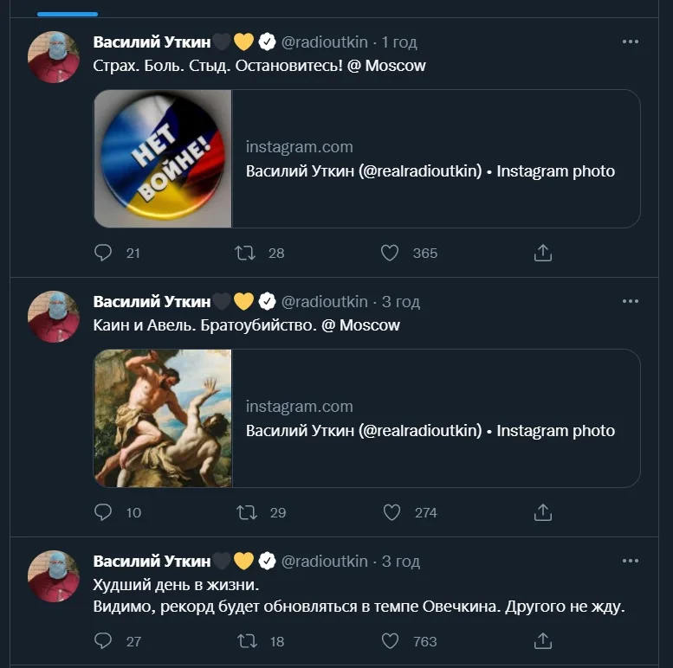Image resolution: width=673 pixels, height=668 pixels.
Task: Open the @radioutkin handle on the first tweet
Action: pos(325,42)
